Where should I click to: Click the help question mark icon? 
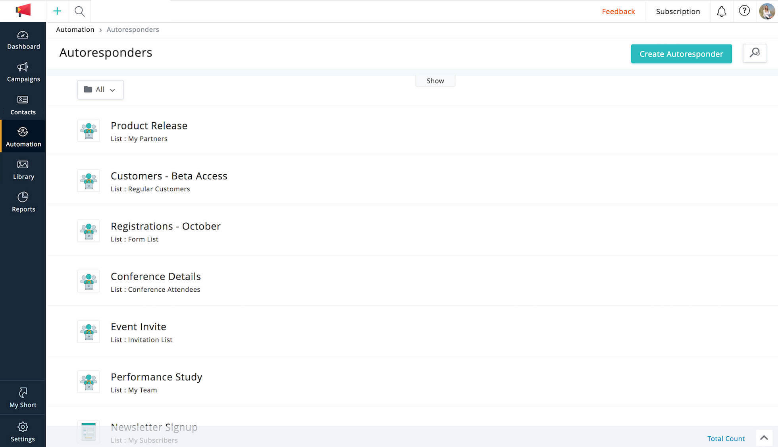744,11
